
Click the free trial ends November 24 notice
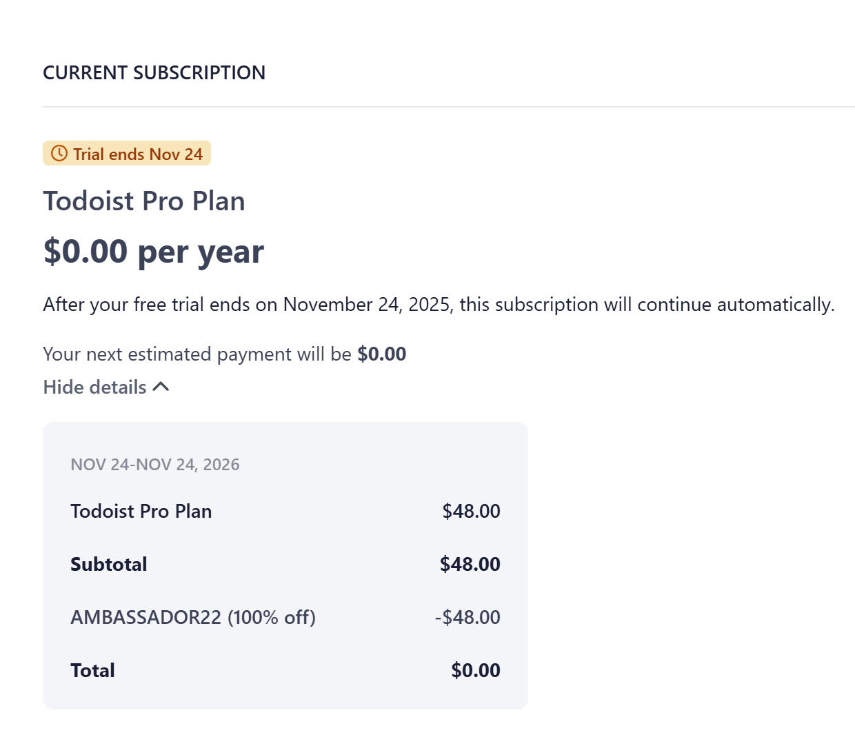tap(439, 305)
